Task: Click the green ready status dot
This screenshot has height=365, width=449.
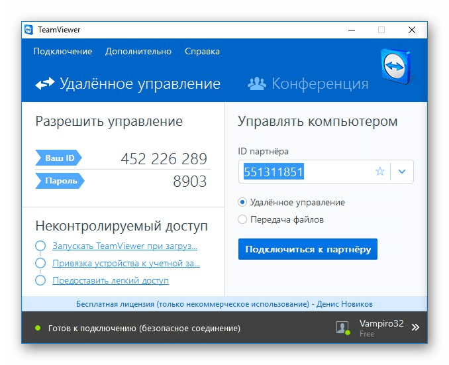Action: (x=38, y=328)
